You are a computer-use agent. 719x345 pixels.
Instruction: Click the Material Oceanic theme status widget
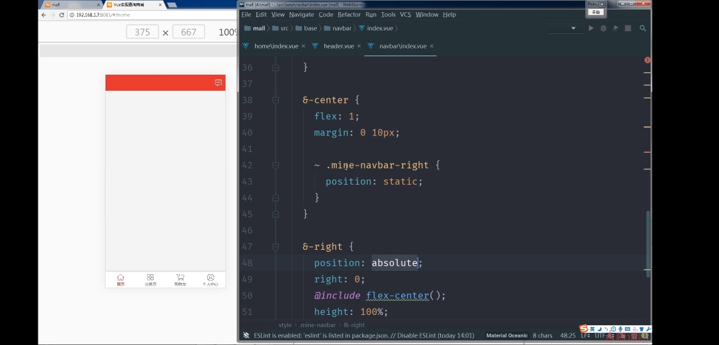click(507, 336)
